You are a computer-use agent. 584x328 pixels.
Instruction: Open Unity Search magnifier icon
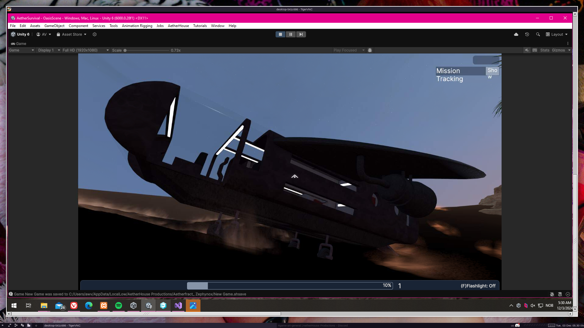(x=538, y=34)
